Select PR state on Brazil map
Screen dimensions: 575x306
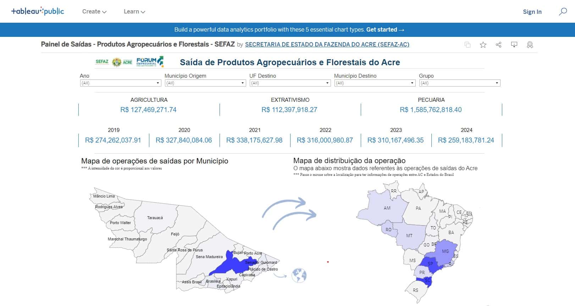[x=422, y=272]
